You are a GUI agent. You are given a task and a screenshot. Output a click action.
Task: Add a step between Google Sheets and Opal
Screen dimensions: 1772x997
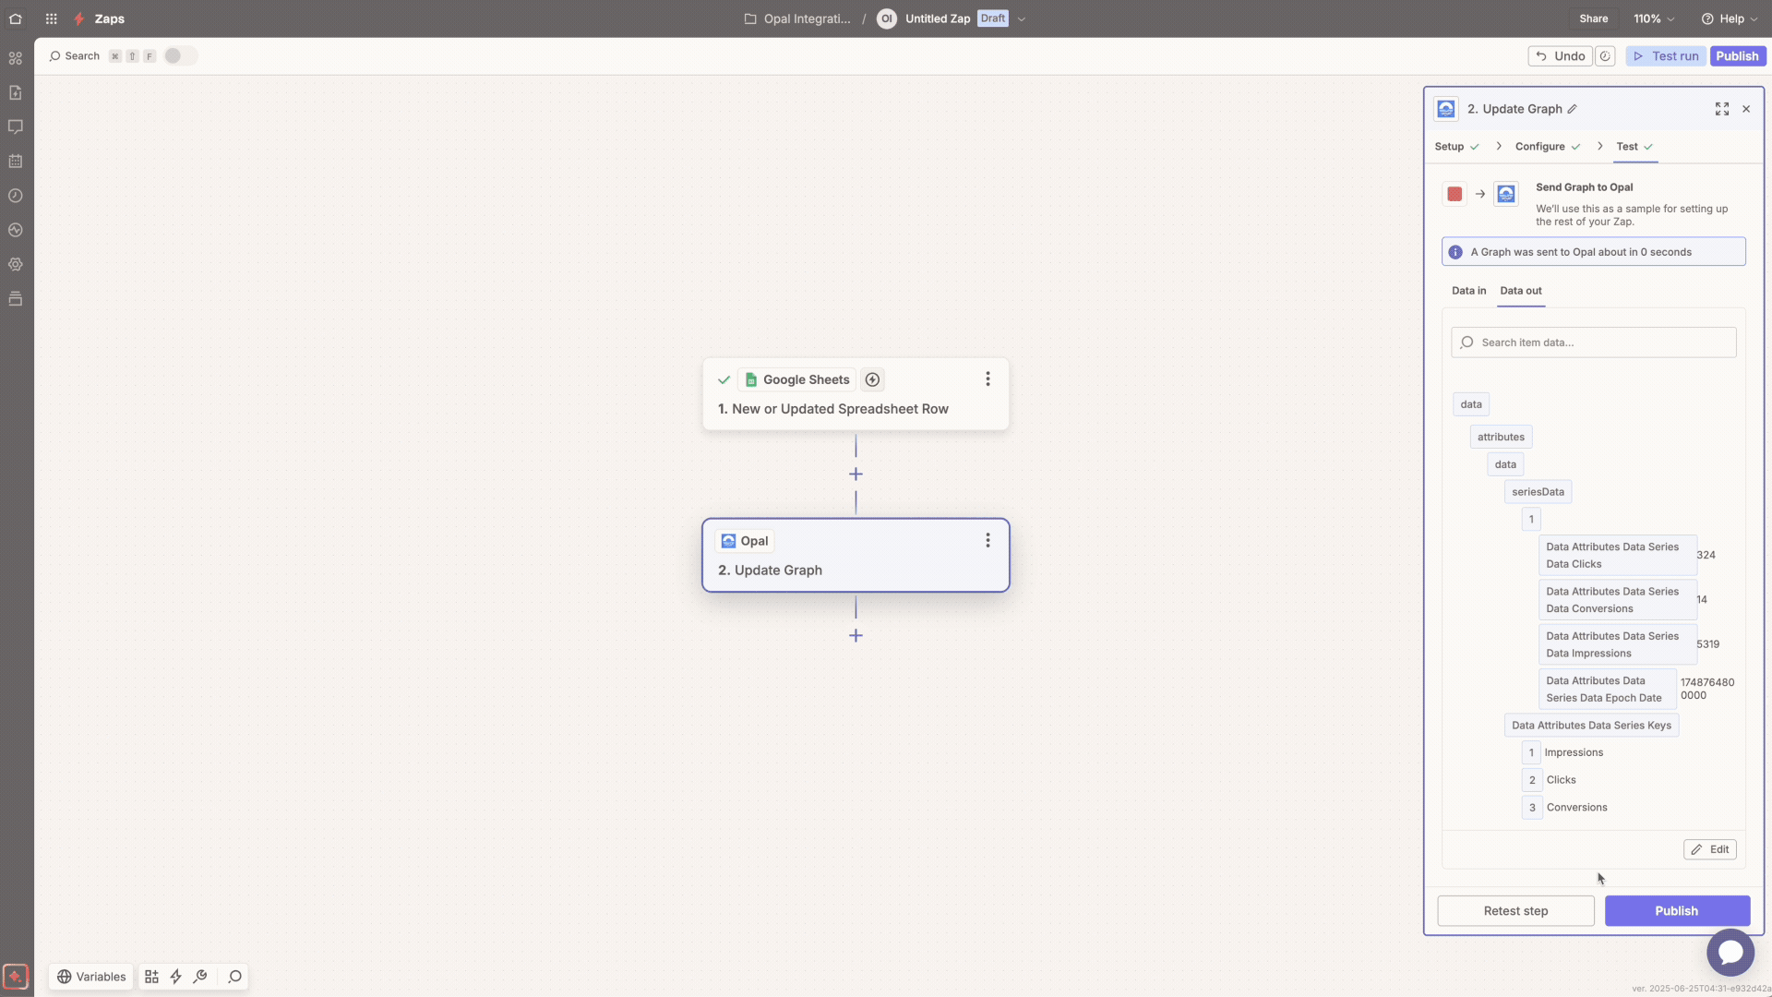856,474
